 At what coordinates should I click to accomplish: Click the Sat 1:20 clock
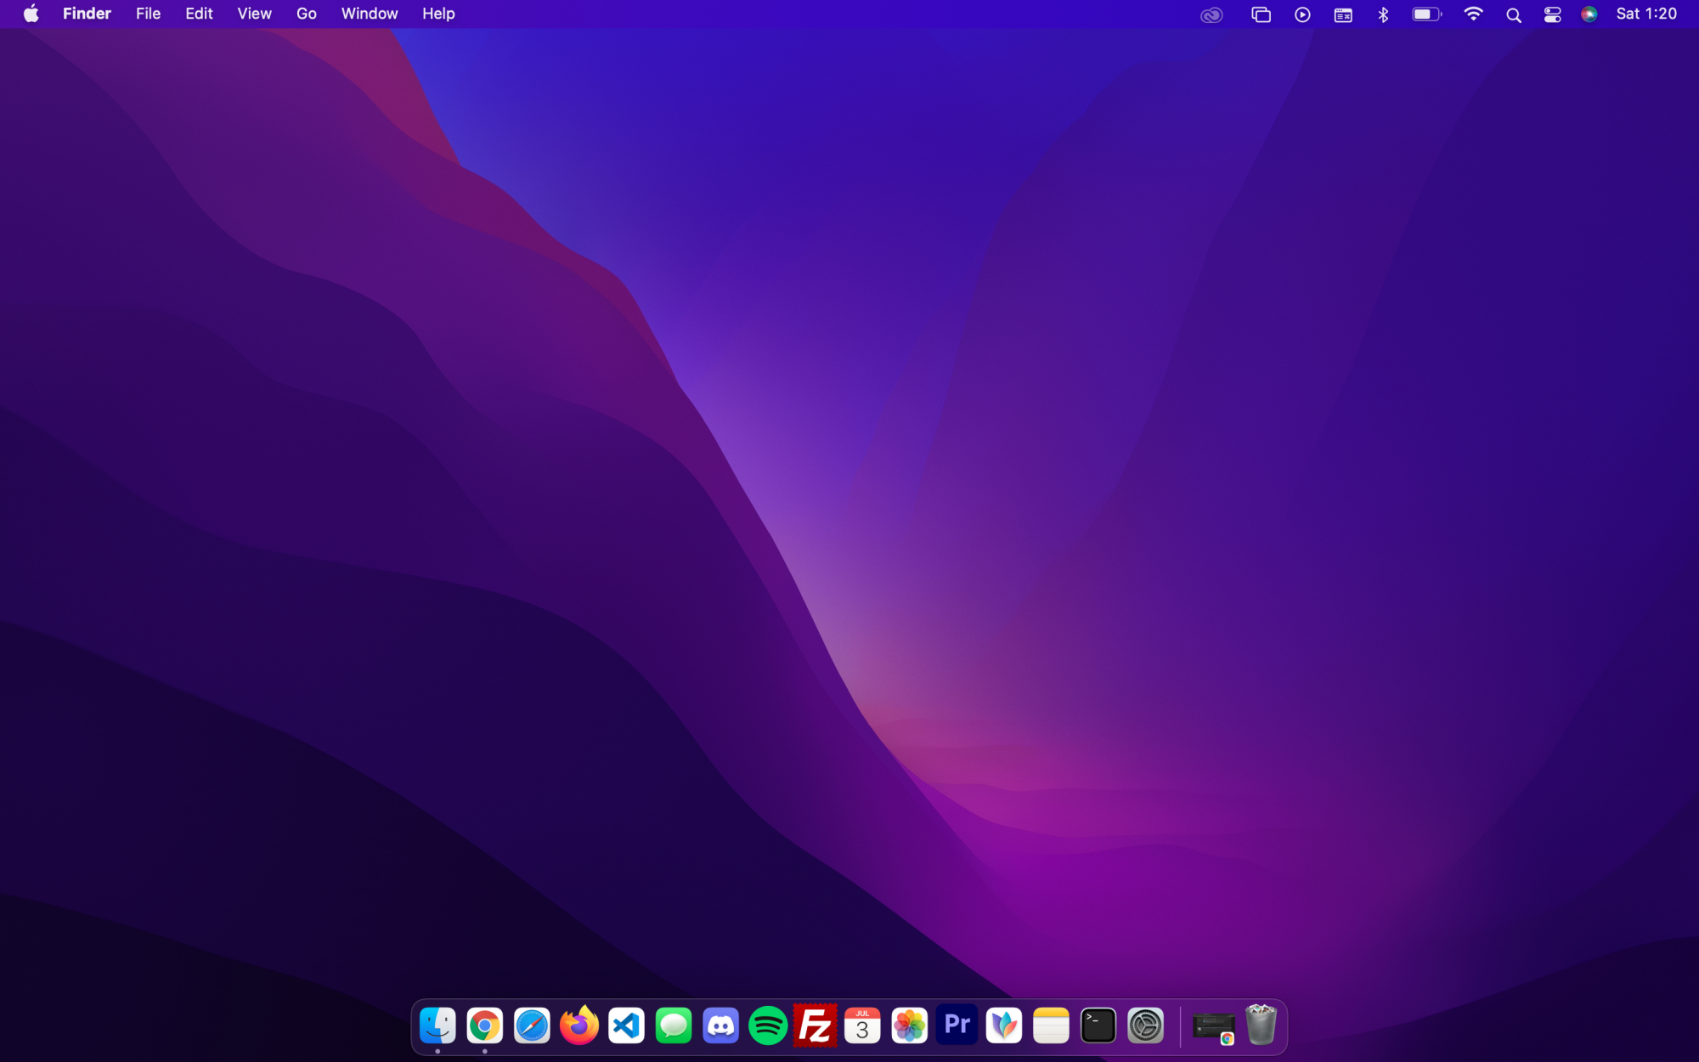tap(1646, 14)
